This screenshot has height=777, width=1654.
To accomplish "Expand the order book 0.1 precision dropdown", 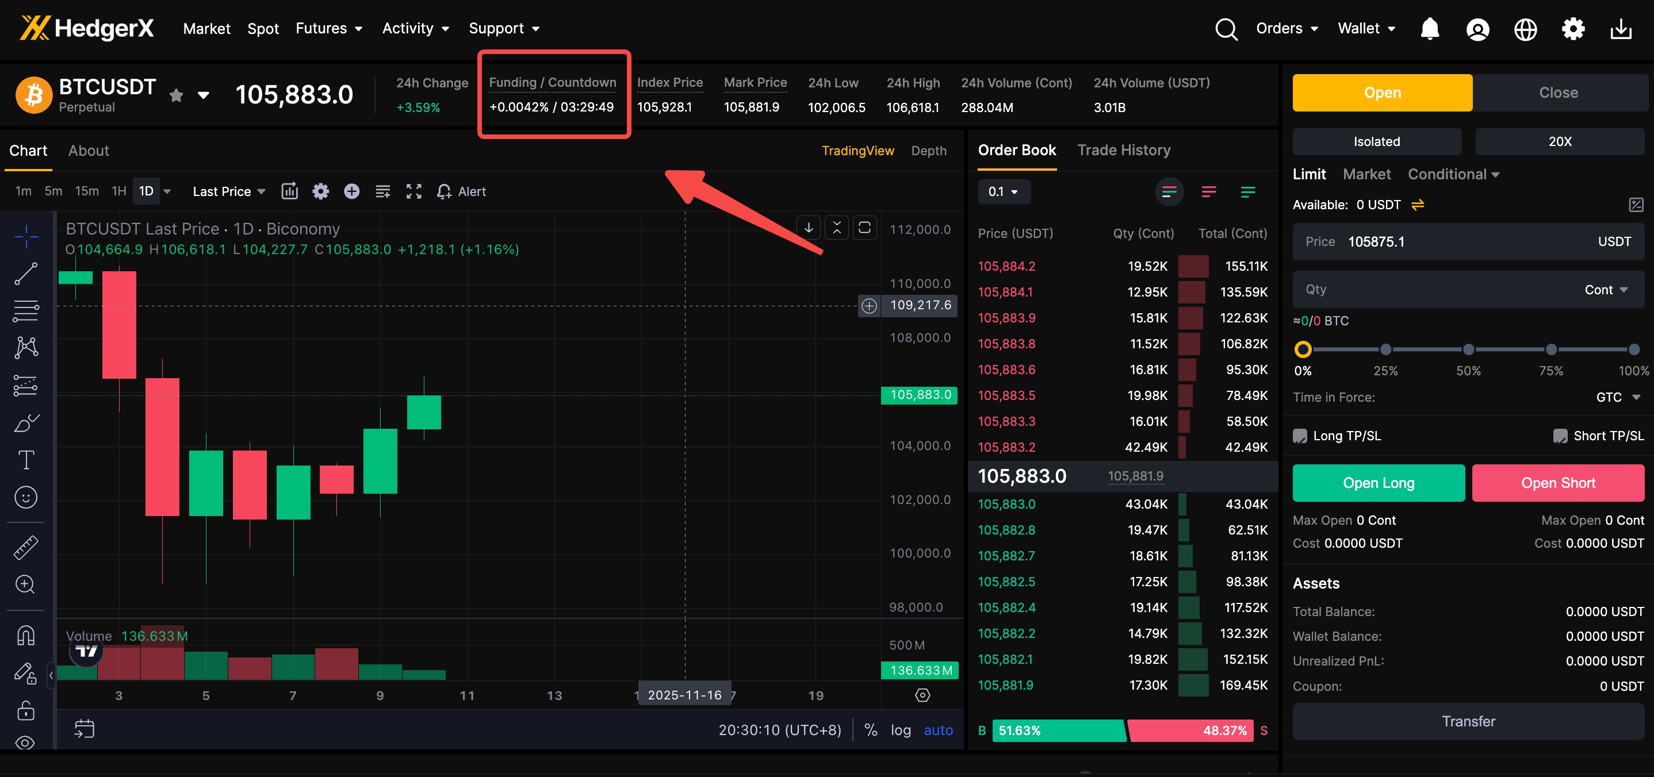I will point(1003,192).
